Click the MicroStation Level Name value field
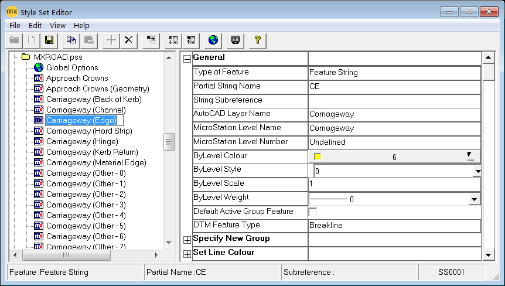This screenshot has width=505, height=286. [394, 128]
